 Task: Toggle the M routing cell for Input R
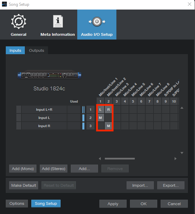109,126
